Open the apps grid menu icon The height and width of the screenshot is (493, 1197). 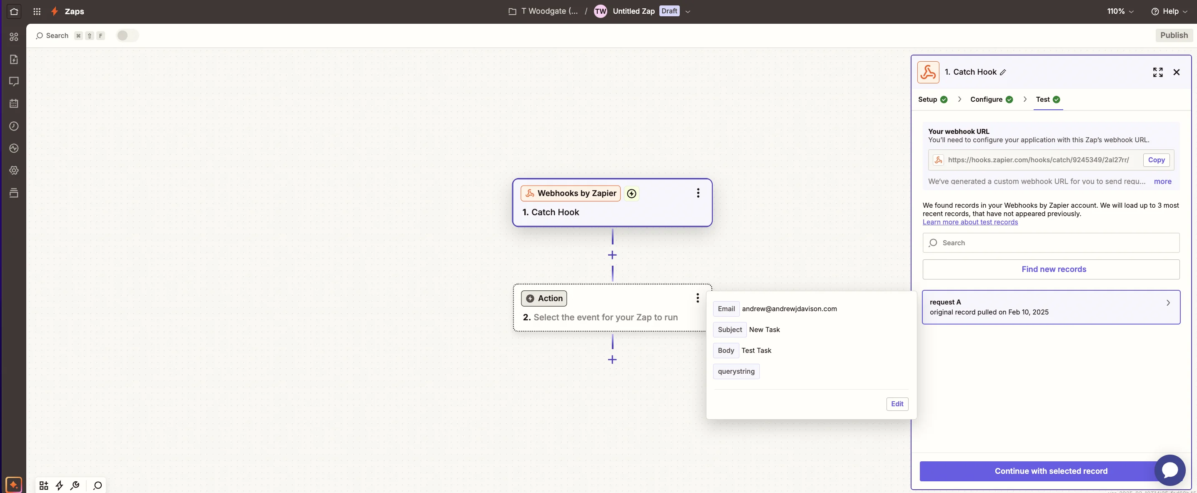point(37,12)
